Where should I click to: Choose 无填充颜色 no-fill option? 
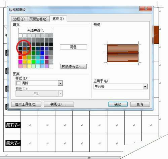click(36, 30)
